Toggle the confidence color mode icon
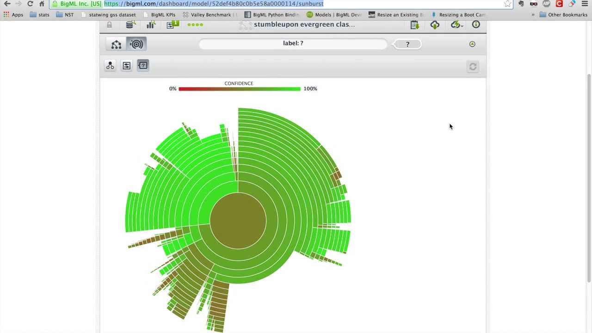This screenshot has width=592, height=333. [x=143, y=66]
